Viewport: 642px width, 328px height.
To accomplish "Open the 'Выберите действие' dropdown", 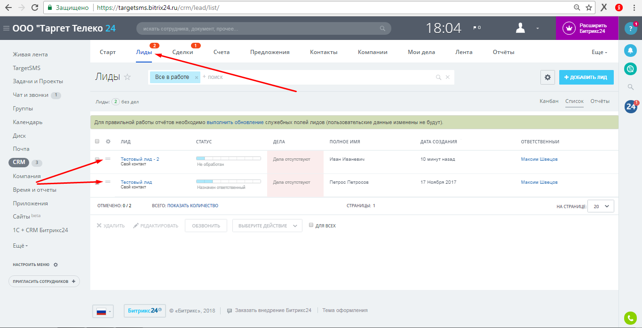I will 267,226.
